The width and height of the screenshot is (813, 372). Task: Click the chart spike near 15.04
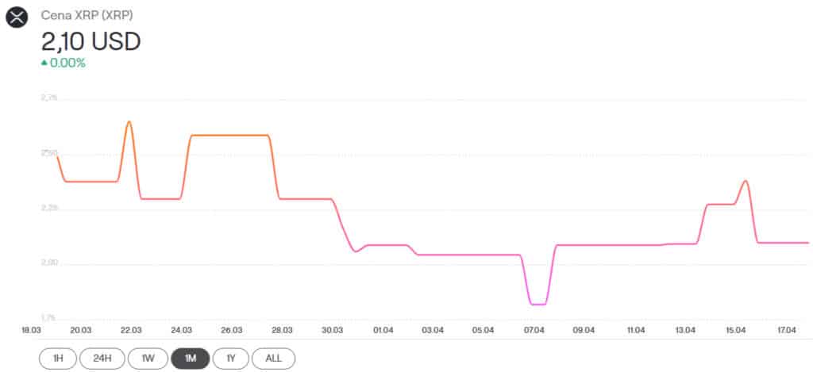(x=745, y=181)
